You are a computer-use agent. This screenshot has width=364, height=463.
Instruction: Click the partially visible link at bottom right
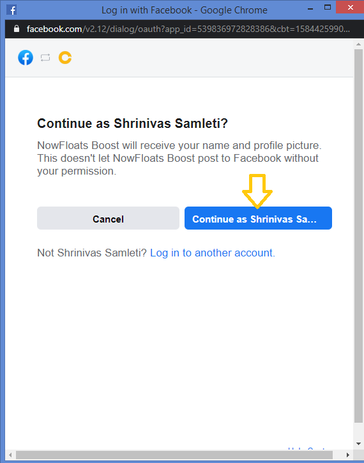307,448
